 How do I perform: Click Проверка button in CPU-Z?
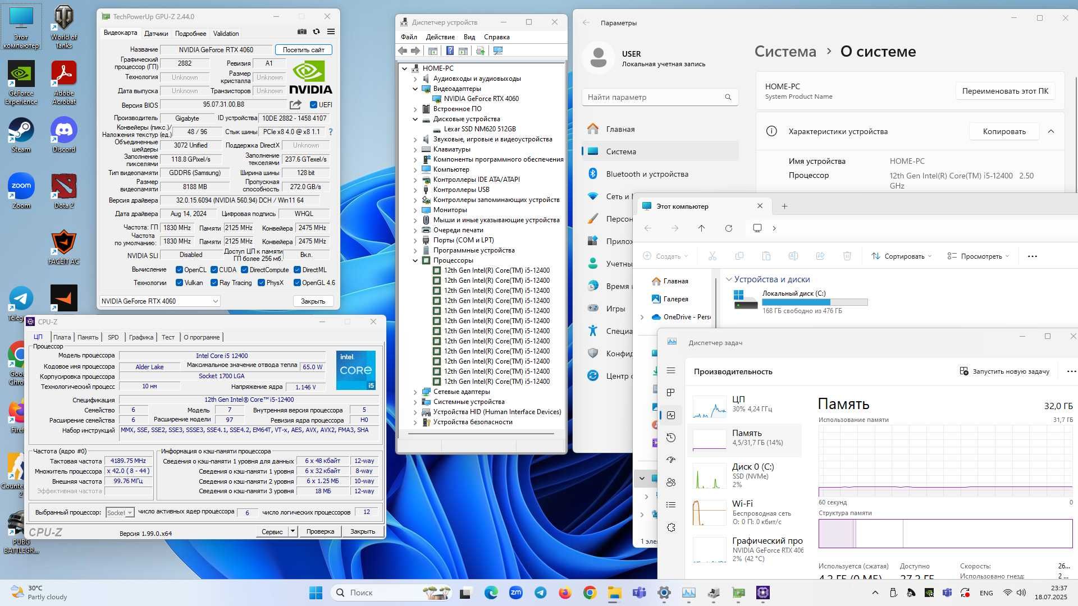point(320,531)
